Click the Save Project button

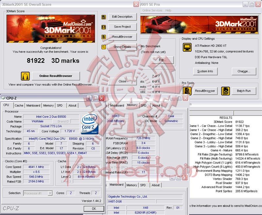122,27
